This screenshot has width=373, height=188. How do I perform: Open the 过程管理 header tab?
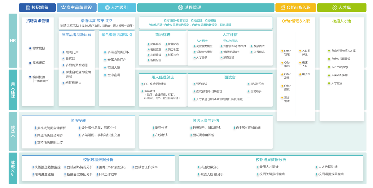click(x=205, y=7)
